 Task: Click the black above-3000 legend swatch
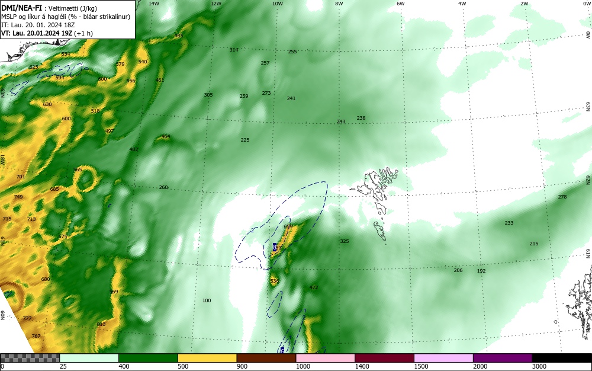[x=562, y=358]
